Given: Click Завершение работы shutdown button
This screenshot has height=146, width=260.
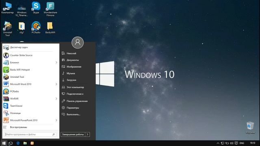Looking at the screenshot, I should coord(73,134).
